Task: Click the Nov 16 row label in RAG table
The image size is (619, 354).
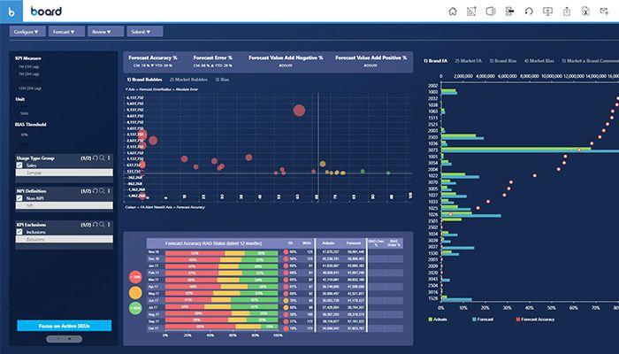Action: pyautogui.click(x=154, y=251)
